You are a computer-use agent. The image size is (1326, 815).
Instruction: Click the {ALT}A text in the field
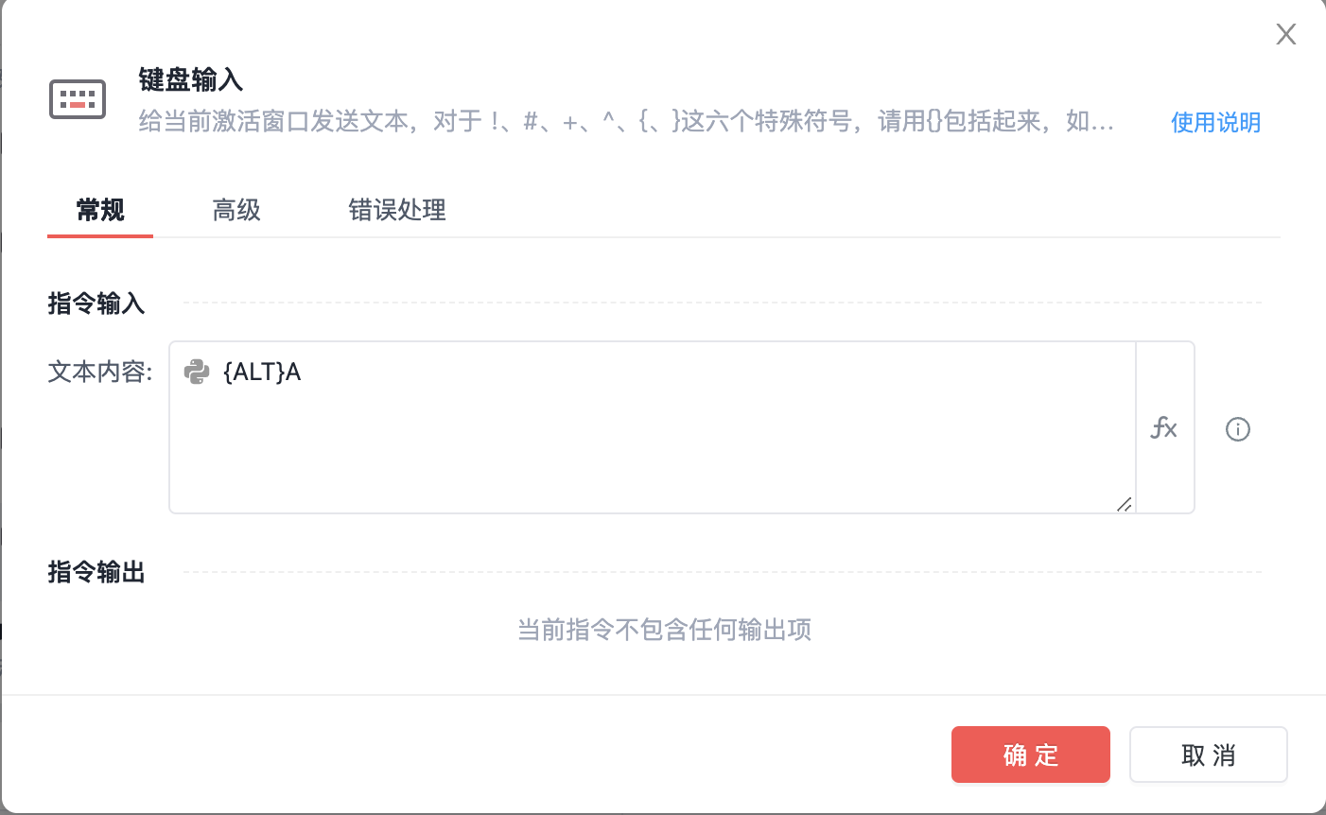pos(262,373)
